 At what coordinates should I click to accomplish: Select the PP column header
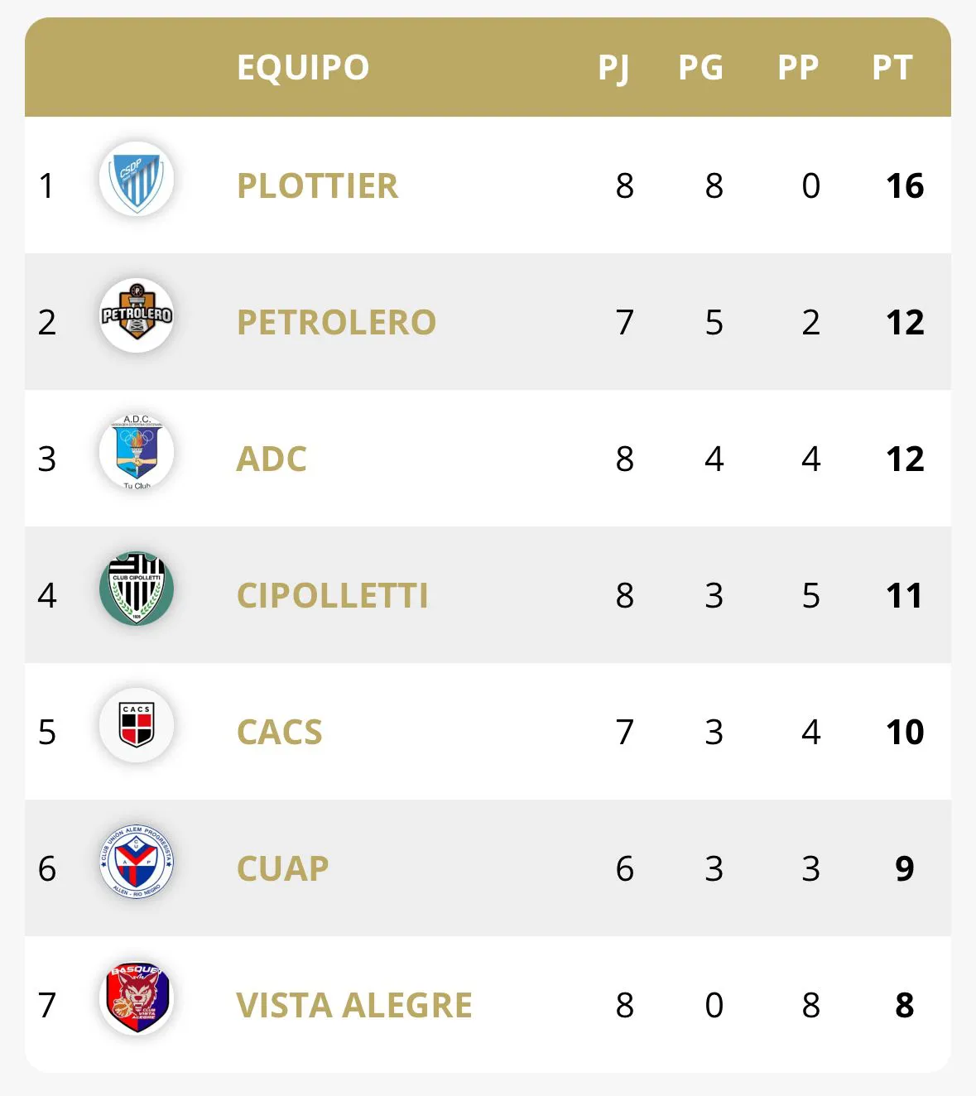pyautogui.click(x=798, y=68)
